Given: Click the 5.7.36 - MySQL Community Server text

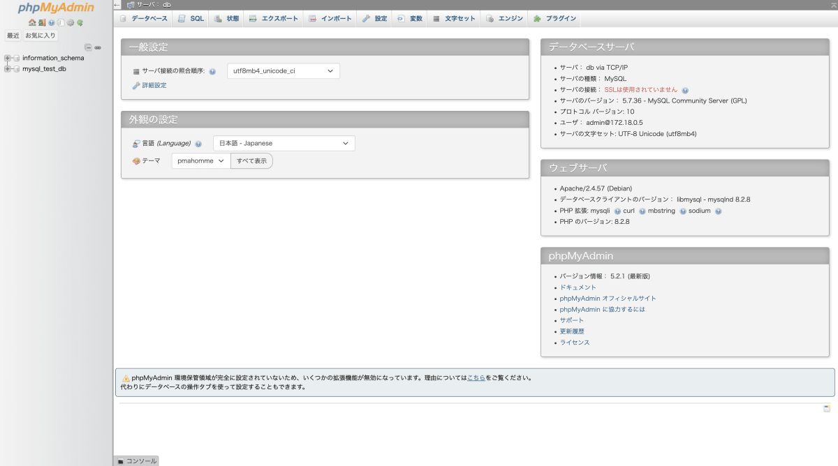Looking at the screenshot, I should click(684, 100).
